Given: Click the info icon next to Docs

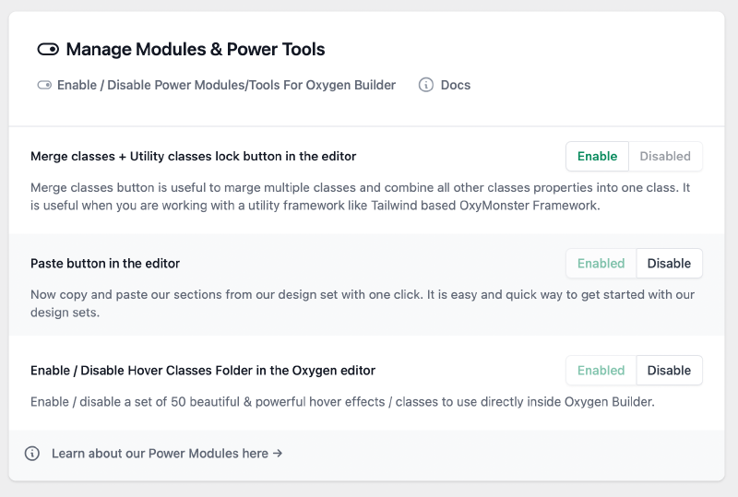Looking at the screenshot, I should pos(426,85).
